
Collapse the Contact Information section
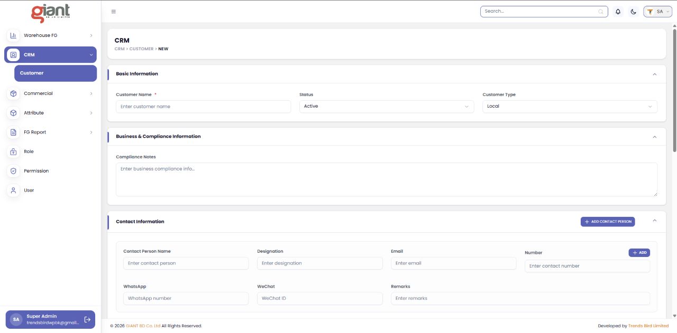tap(654, 221)
